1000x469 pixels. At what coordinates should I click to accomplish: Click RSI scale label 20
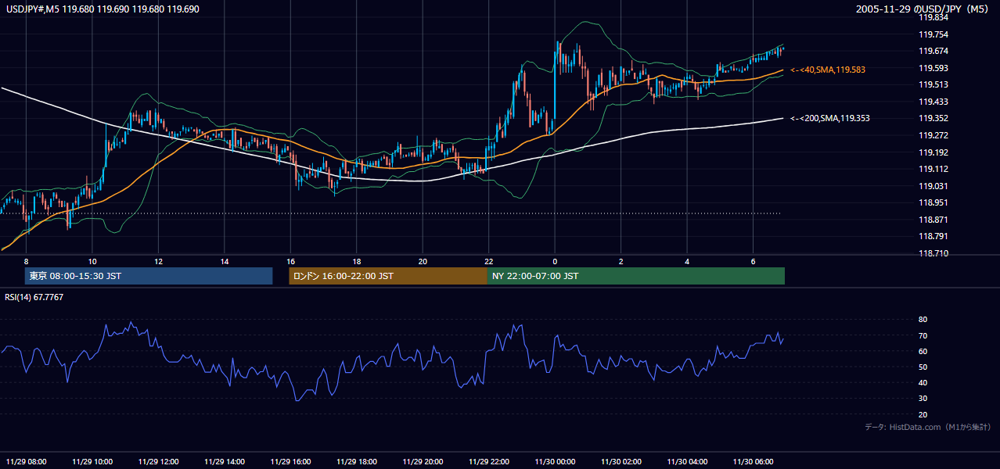[923, 414]
